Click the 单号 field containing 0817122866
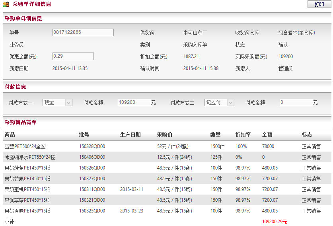Image resolution: width=333 pixels, height=226 pixels. tap(83, 32)
